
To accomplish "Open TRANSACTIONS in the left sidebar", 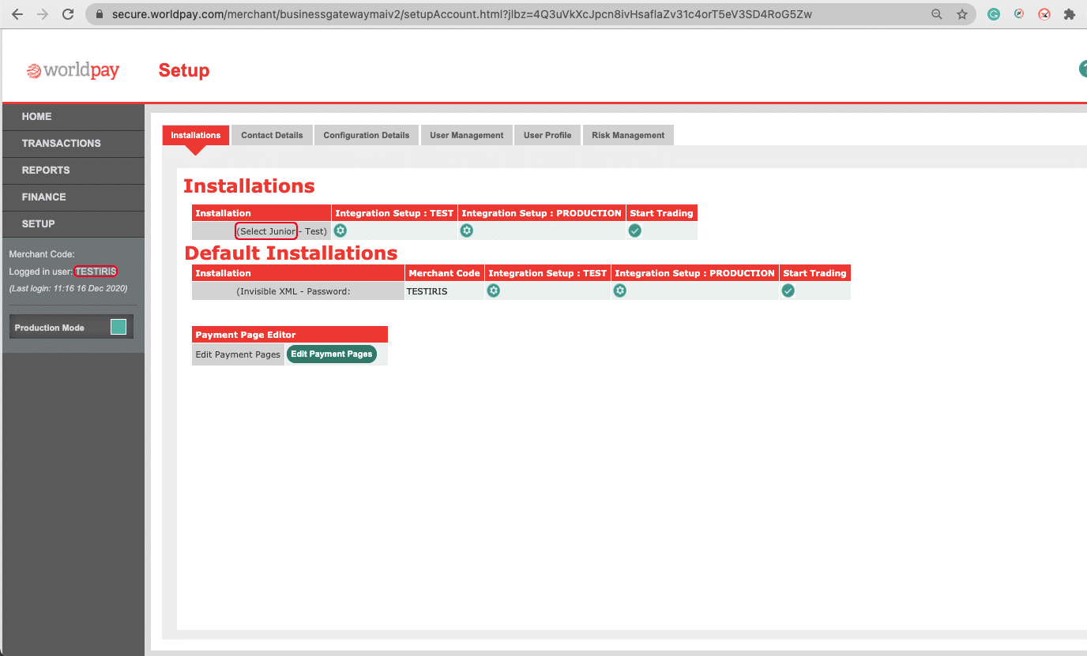I will (x=62, y=144).
